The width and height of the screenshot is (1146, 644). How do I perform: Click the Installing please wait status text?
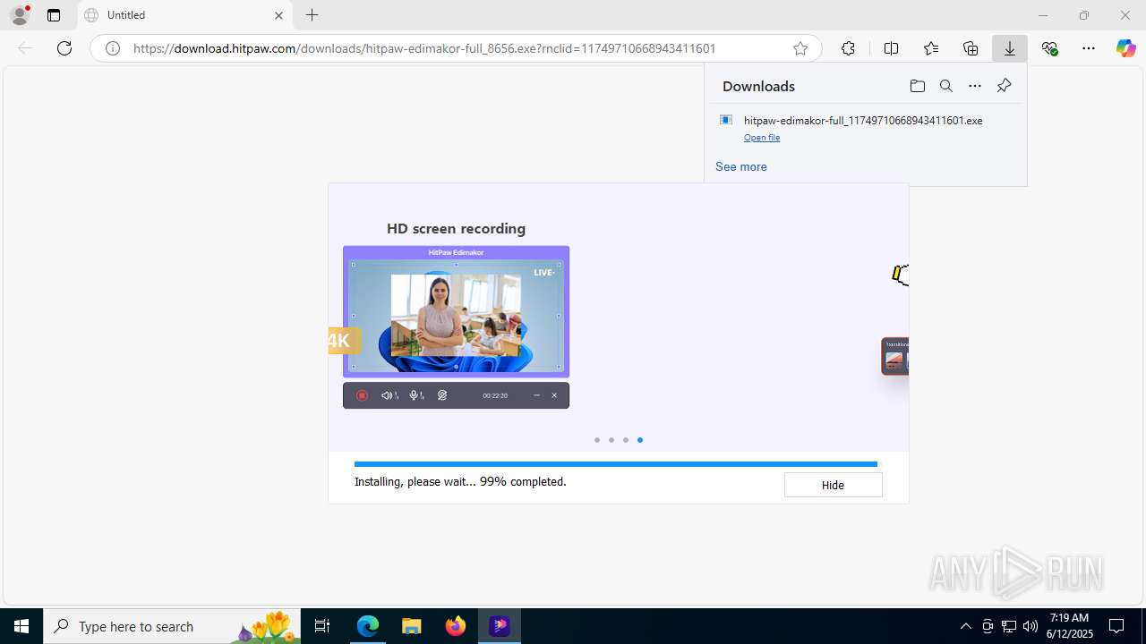click(x=460, y=481)
